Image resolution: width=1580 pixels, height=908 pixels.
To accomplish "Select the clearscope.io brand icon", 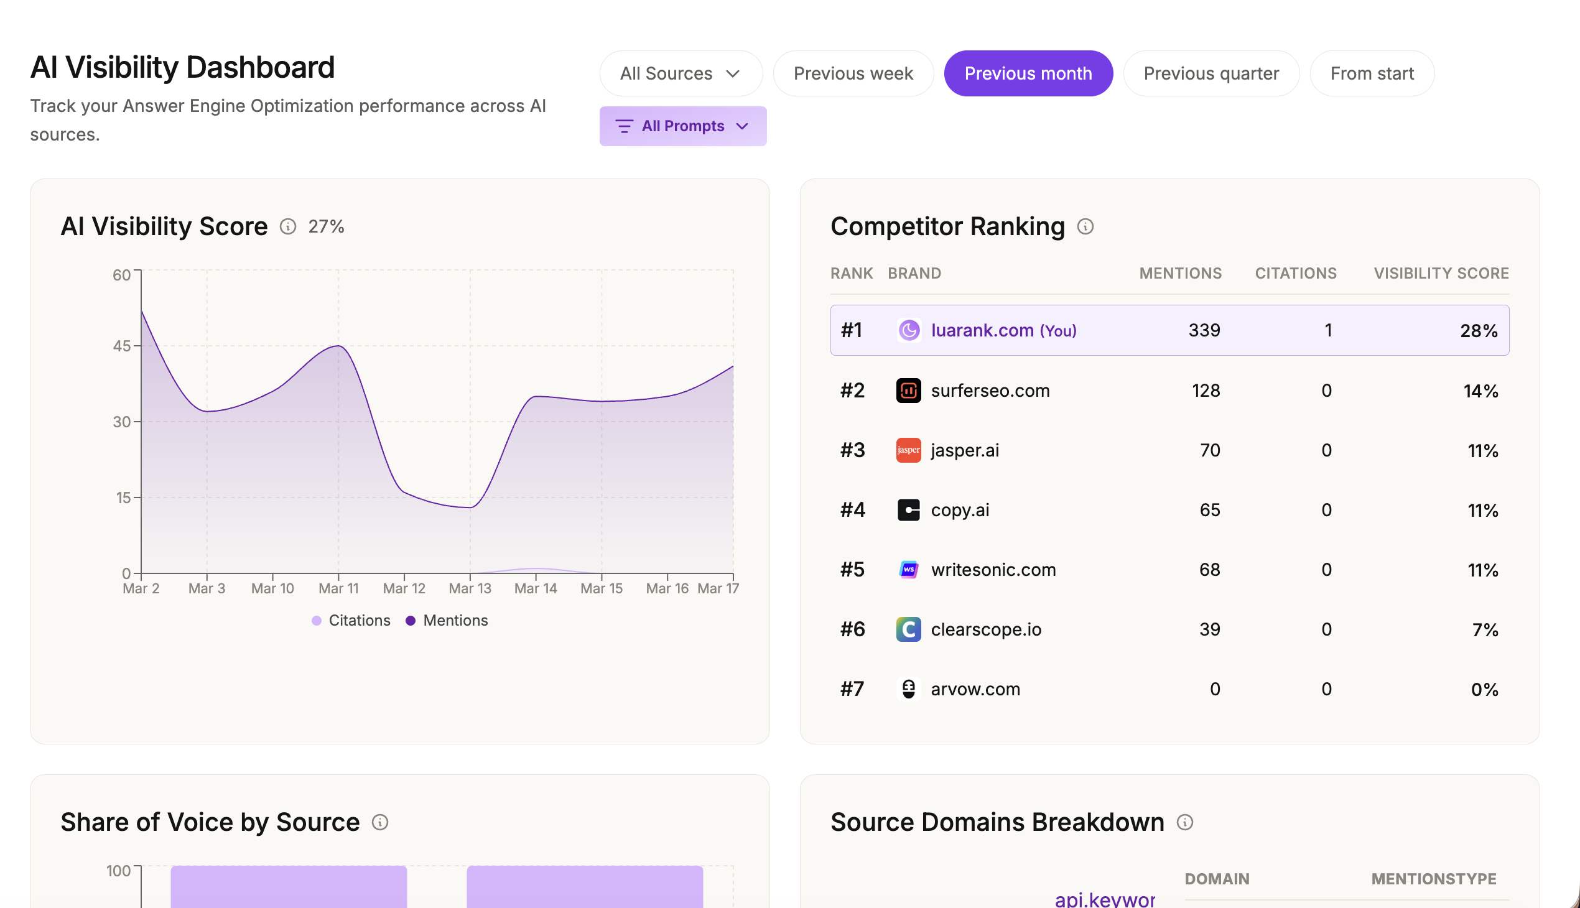I will click(x=909, y=629).
